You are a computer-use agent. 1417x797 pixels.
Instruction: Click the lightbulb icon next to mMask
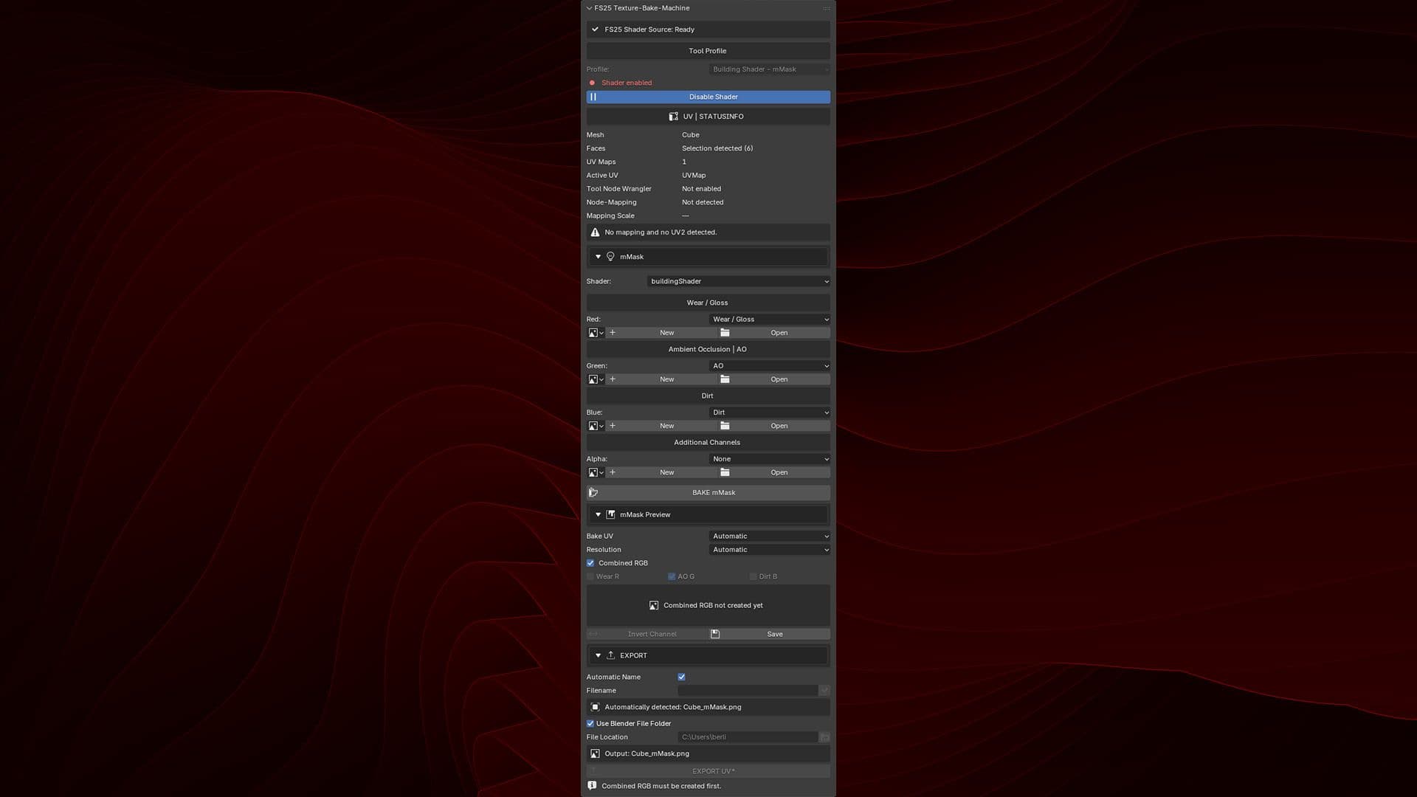pyautogui.click(x=610, y=257)
